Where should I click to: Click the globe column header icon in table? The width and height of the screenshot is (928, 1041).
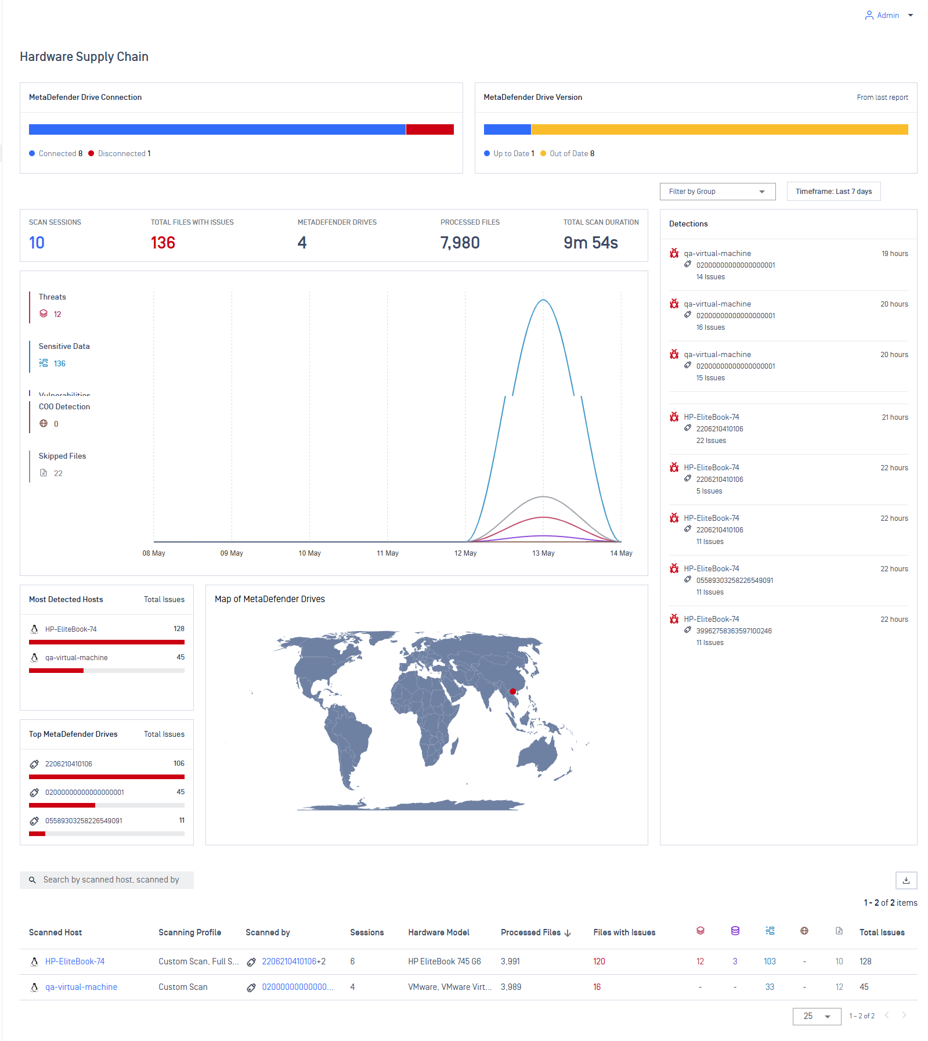[804, 931]
